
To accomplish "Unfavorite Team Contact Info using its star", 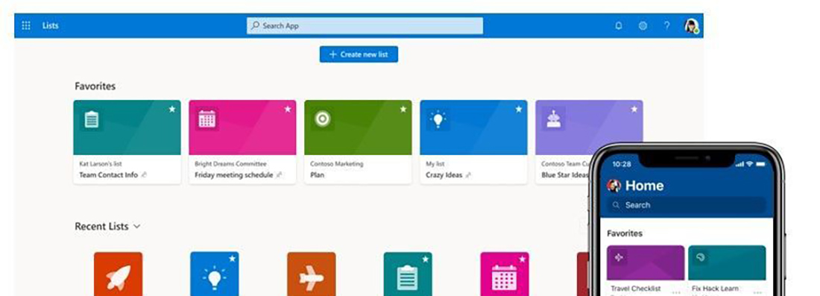I will click(172, 110).
